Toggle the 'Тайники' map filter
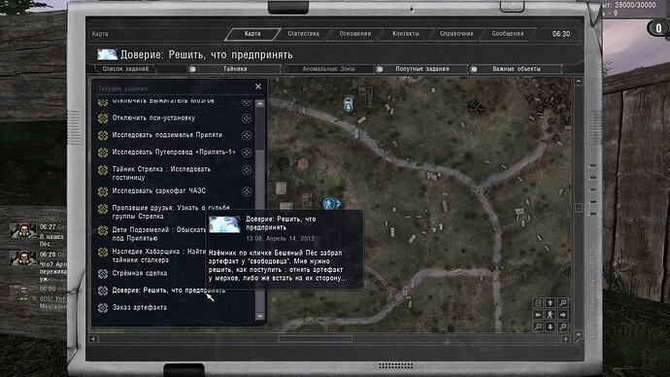Image resolution: width=670 pixels, height=377 pixels. 235,69
